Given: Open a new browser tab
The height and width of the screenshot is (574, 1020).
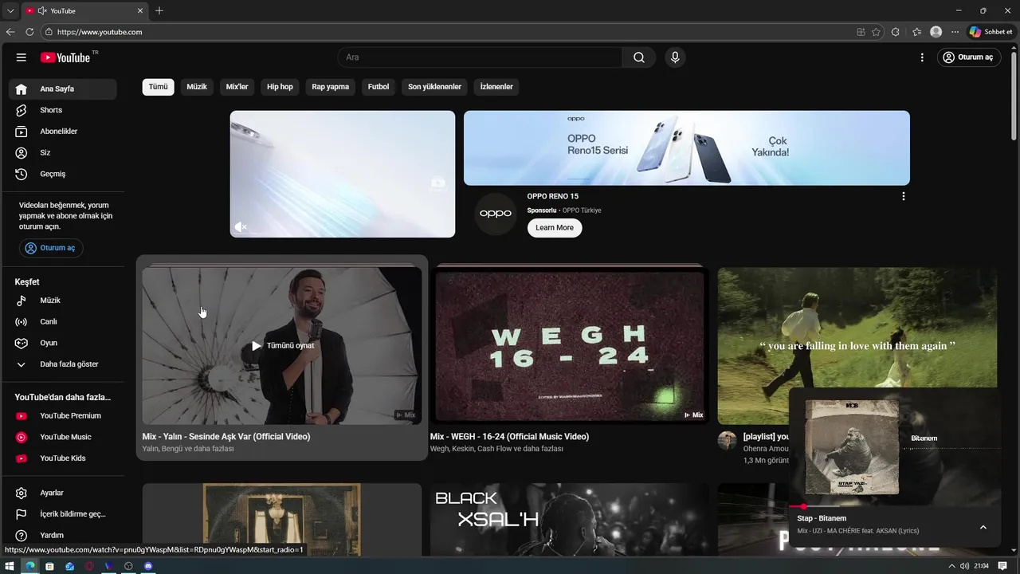Looking at the screenshot, I should pyautogui.click(x=159, y=10).
